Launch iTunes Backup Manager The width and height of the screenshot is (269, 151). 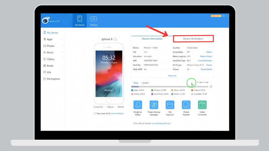coord(154,105)
